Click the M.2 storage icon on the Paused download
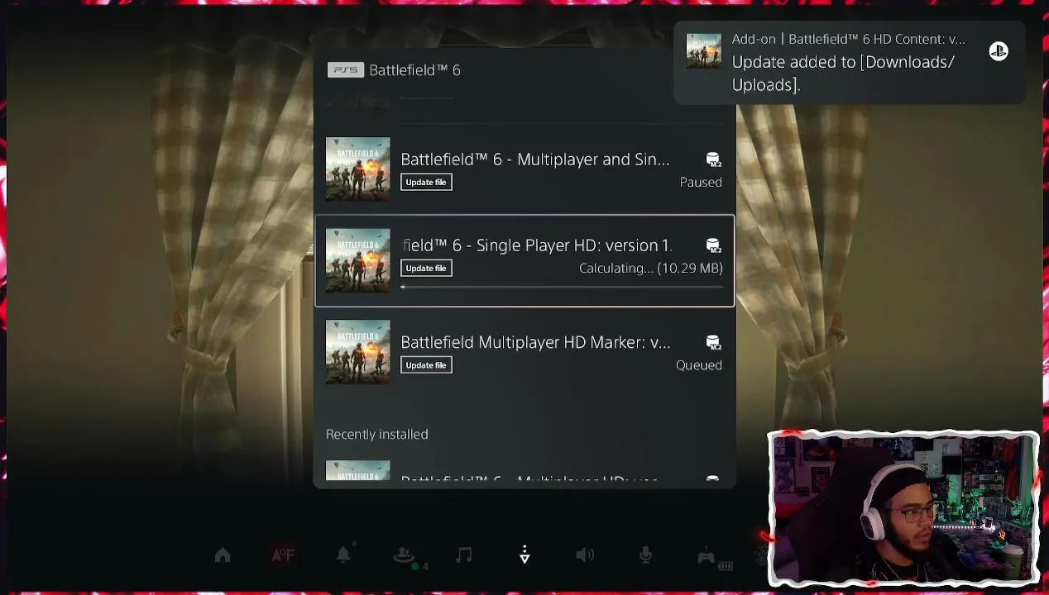The image size is (1049, 595). [x=713, y=159]
